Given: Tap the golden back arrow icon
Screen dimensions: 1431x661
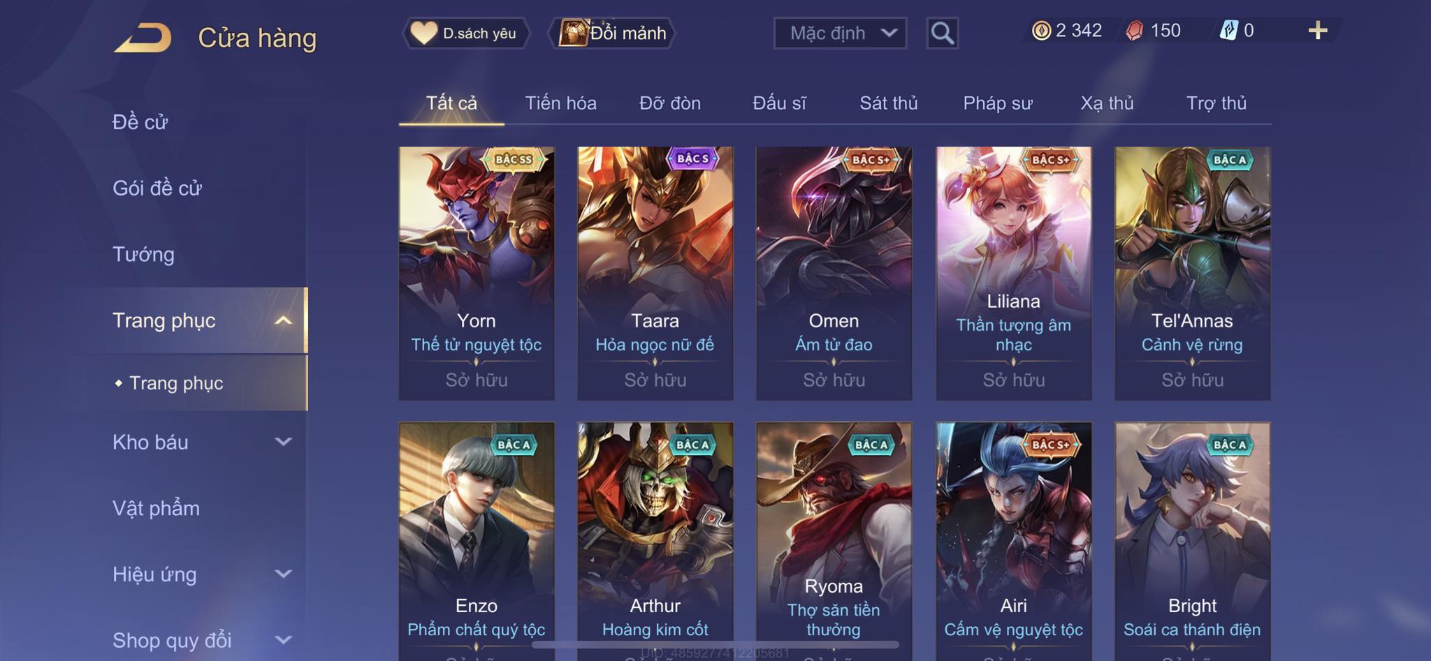Looking at the screenshot, I should pos(143,38).
